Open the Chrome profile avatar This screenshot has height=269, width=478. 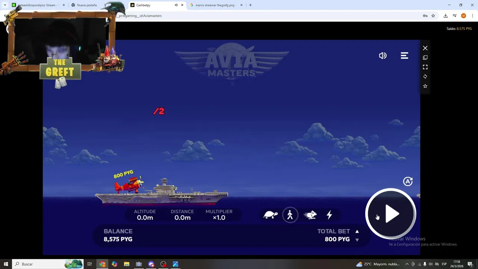463,16
